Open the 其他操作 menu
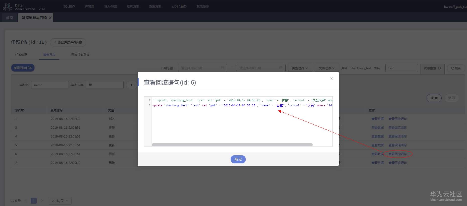Screen dimensions: 467x206 tap(203, 7)
